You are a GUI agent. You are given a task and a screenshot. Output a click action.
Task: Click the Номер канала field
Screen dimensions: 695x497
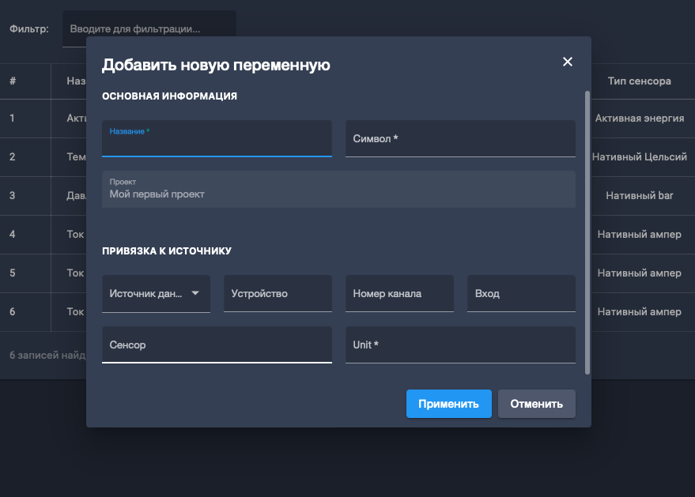(x=399, y=294)
